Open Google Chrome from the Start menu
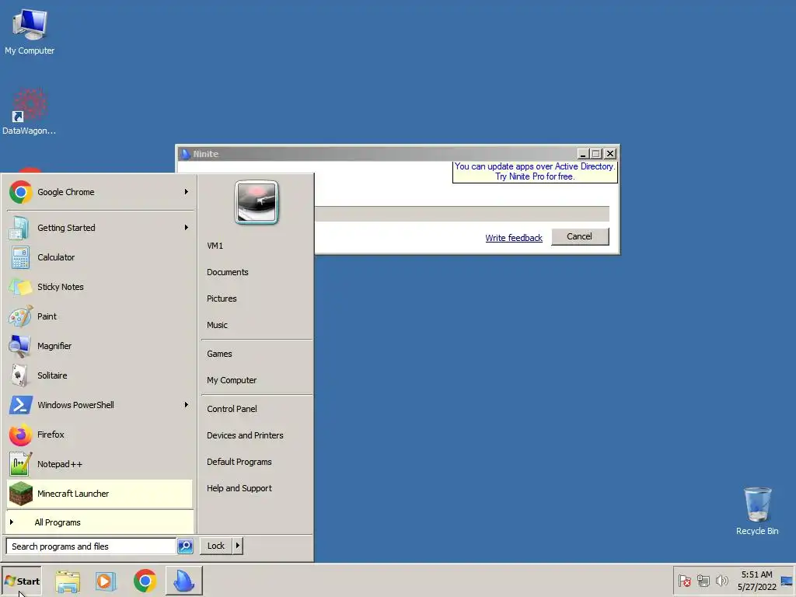The height and width of the screenshot is (597, 796). [99, 192]
